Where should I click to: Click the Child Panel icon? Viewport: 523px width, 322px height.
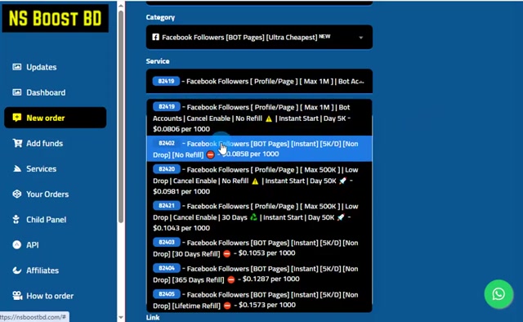point(16,219)
